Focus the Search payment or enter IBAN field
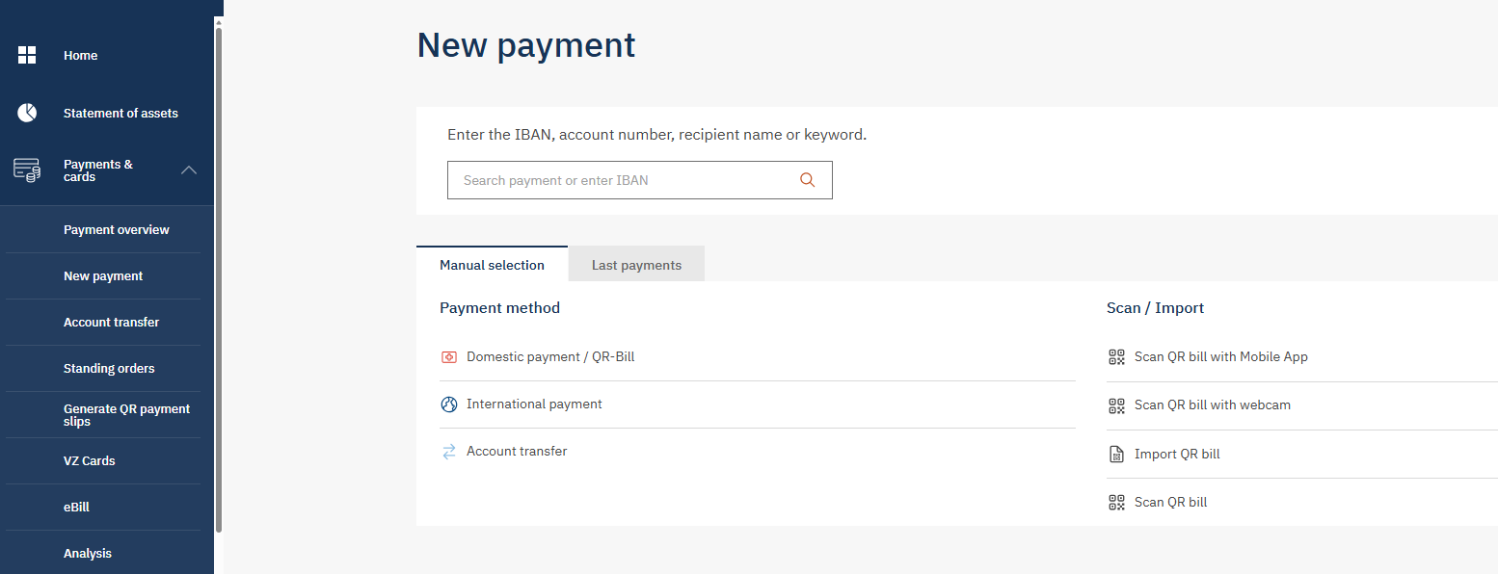The image size is (1498, 574). pos(639,180)
